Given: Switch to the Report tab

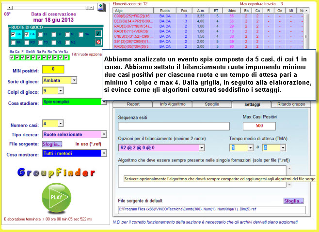Looking at the screenshot, I should (x=133, y=104).
